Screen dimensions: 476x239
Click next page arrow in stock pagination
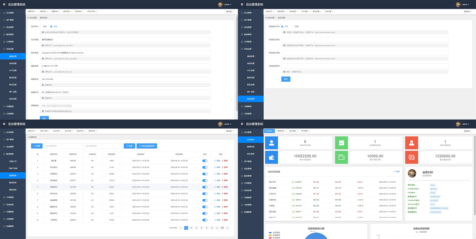[227, 228]
